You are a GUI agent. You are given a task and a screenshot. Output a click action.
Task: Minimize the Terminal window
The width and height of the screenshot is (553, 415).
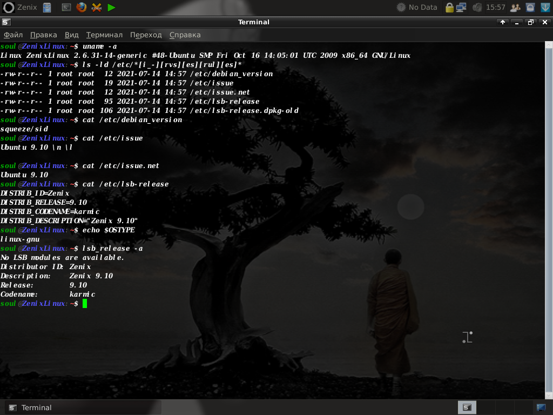[x=517, y=22]
